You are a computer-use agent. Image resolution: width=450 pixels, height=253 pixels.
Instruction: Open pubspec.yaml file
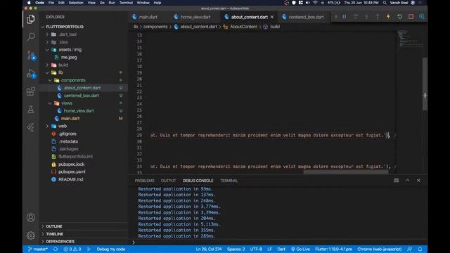[72, 171]
